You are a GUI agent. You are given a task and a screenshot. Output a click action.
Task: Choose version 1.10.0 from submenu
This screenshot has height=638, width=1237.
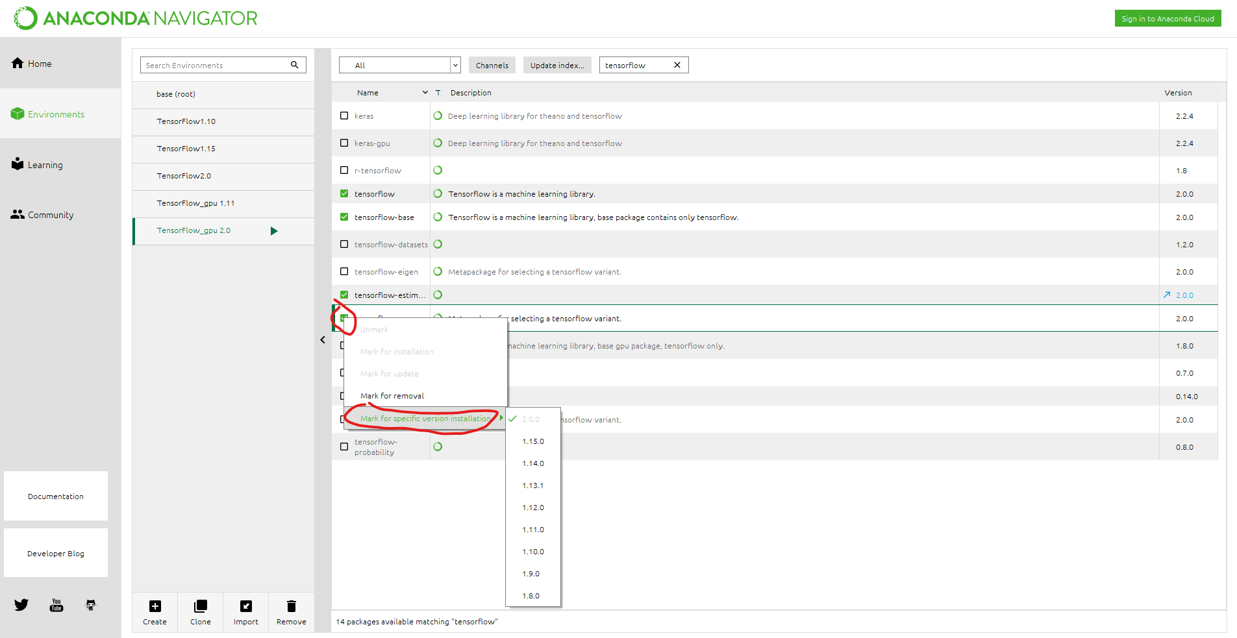533,552
